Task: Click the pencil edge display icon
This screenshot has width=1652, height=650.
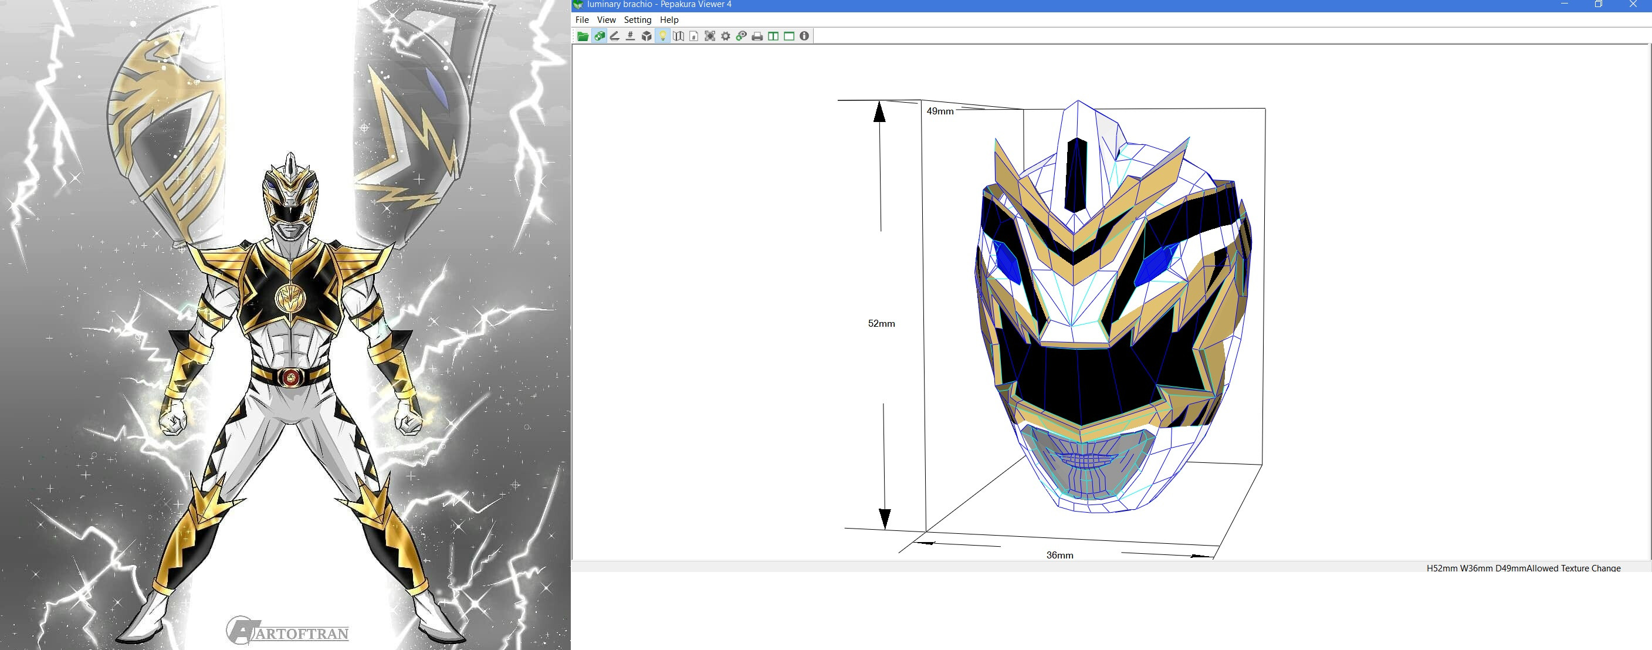Action: (x=614, y=36)
